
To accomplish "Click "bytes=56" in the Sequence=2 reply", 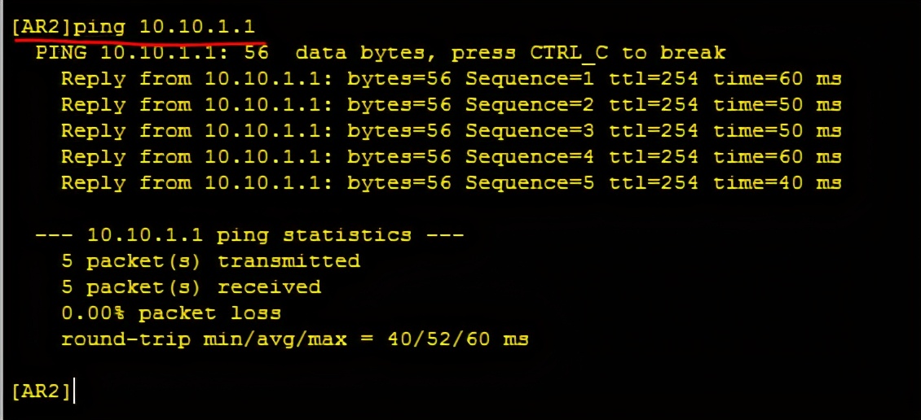I will 399,105.
